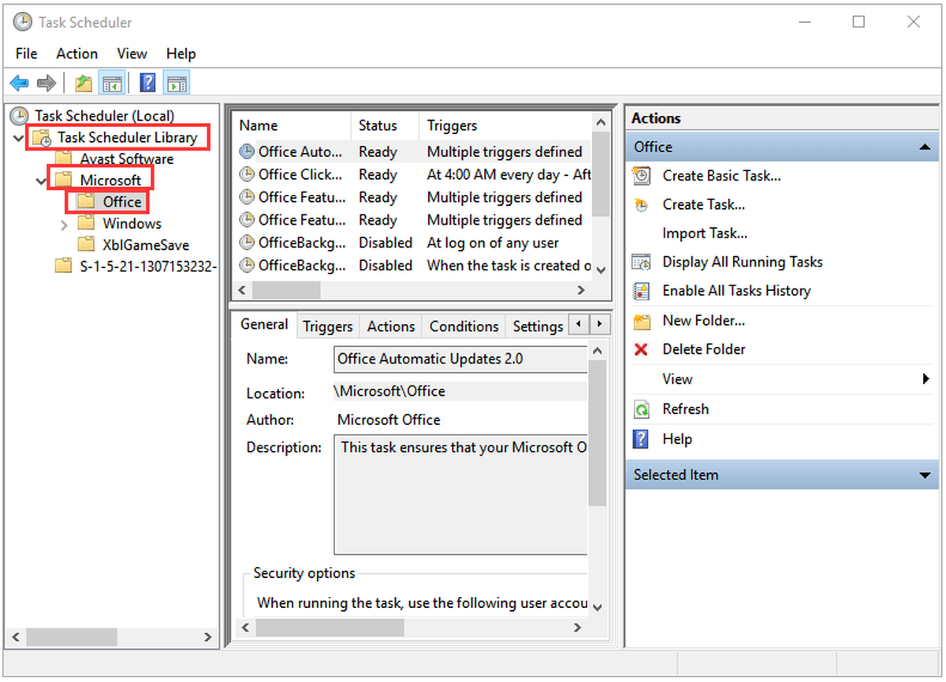Expand the Selected Item section
This screenshot has height=682, width=946.
pyautogui.click(x=924, y=475)
